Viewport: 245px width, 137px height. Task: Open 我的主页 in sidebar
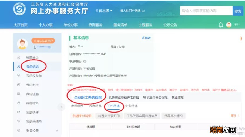[x=32, y=57]
